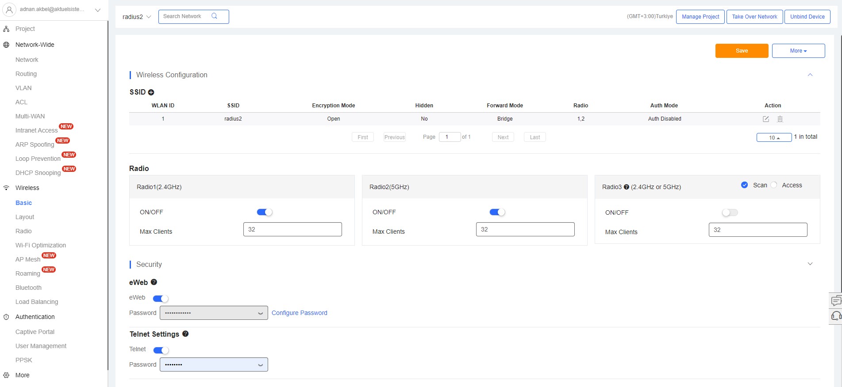Open ACL sidebar item

tap(21, 102)
